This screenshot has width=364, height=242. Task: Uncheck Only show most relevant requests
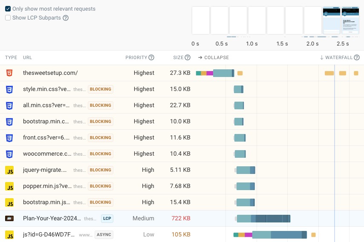[x=8, y=9]
